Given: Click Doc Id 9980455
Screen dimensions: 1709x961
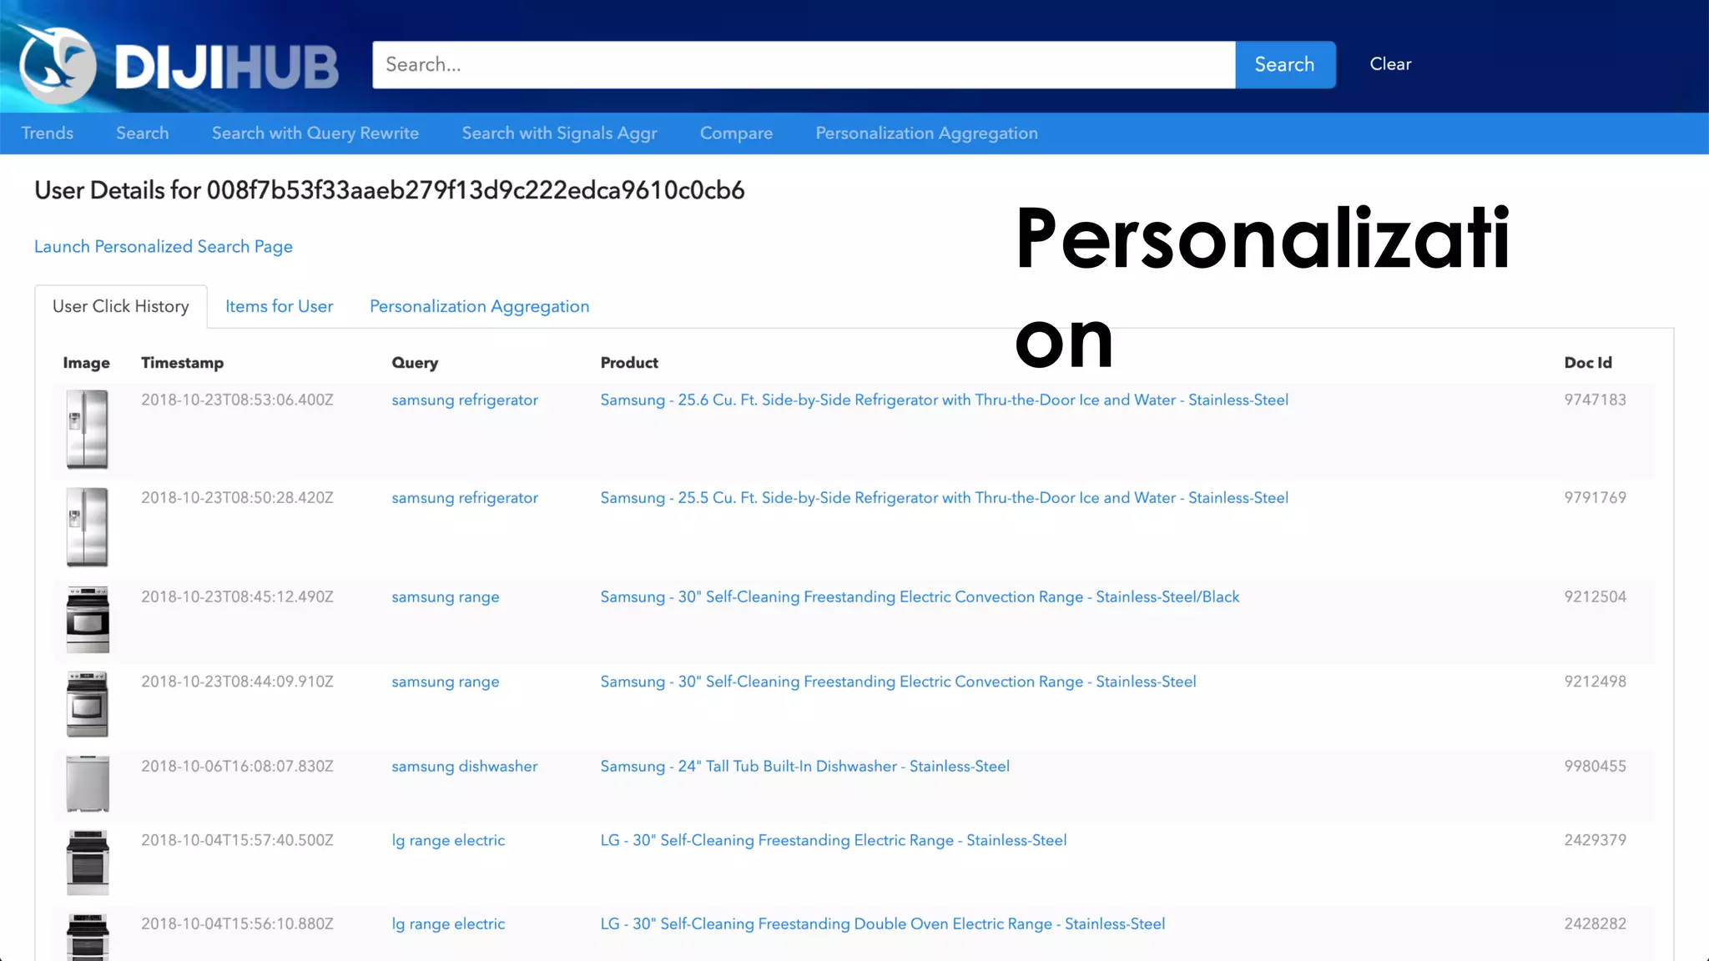Looking at the screenshot, I should point(1595,767).
